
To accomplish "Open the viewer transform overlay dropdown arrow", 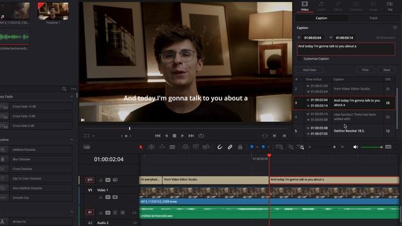I will tap(94, 136).
